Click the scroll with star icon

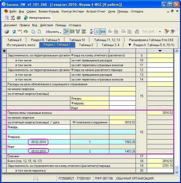tap(12, 18)
